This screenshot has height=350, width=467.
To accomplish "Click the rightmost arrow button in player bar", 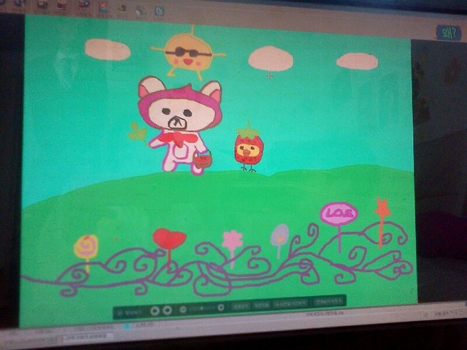I will click(329, 301).
